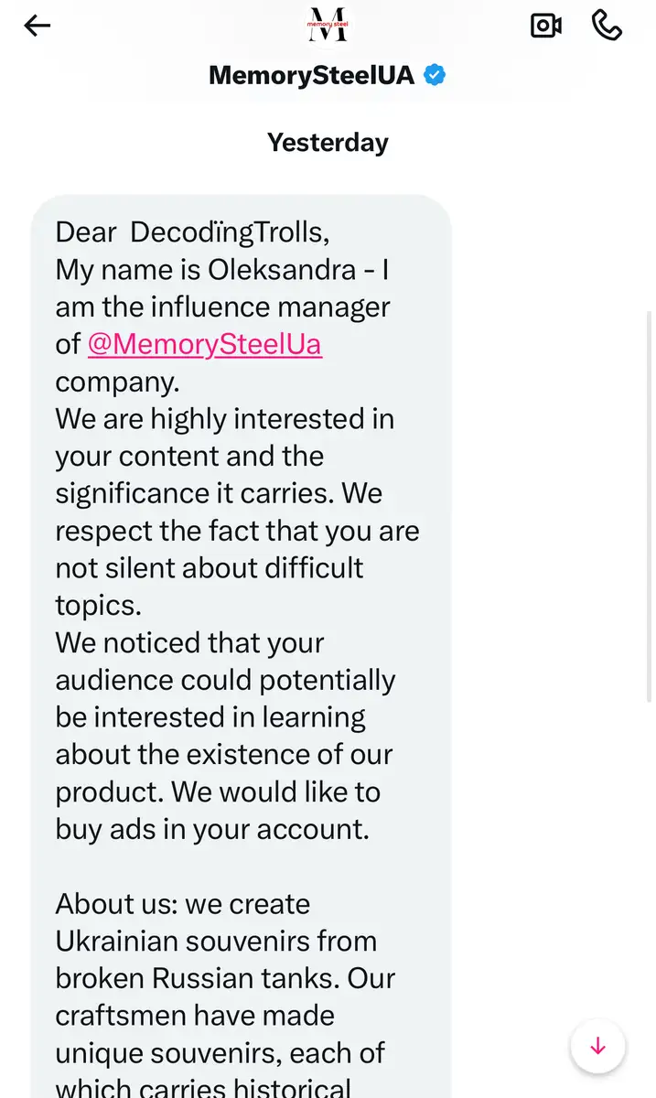Click the word "company." in the message
The height and width of the screenshot is (1098, 656).
117,382
